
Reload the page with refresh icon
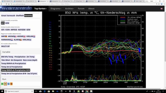pyautogui.click(x=6, y=4)
